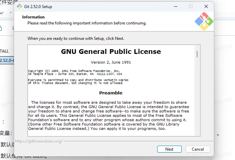Open the gitforwindows.org link

click(x=39, y=141)
